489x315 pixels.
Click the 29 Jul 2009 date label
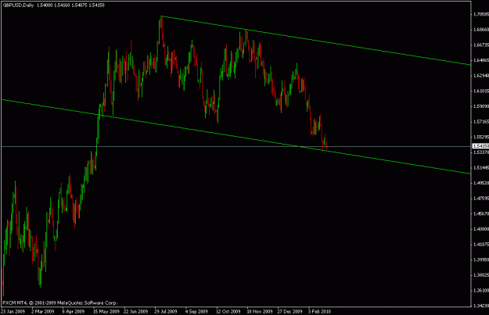(166, 311)
